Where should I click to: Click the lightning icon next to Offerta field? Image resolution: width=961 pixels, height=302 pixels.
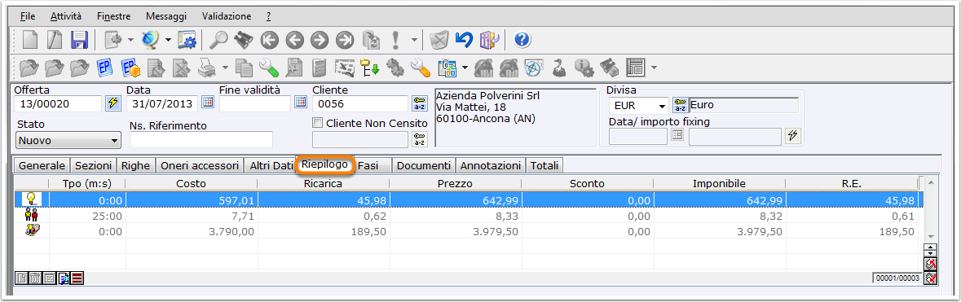click(112, 103)
